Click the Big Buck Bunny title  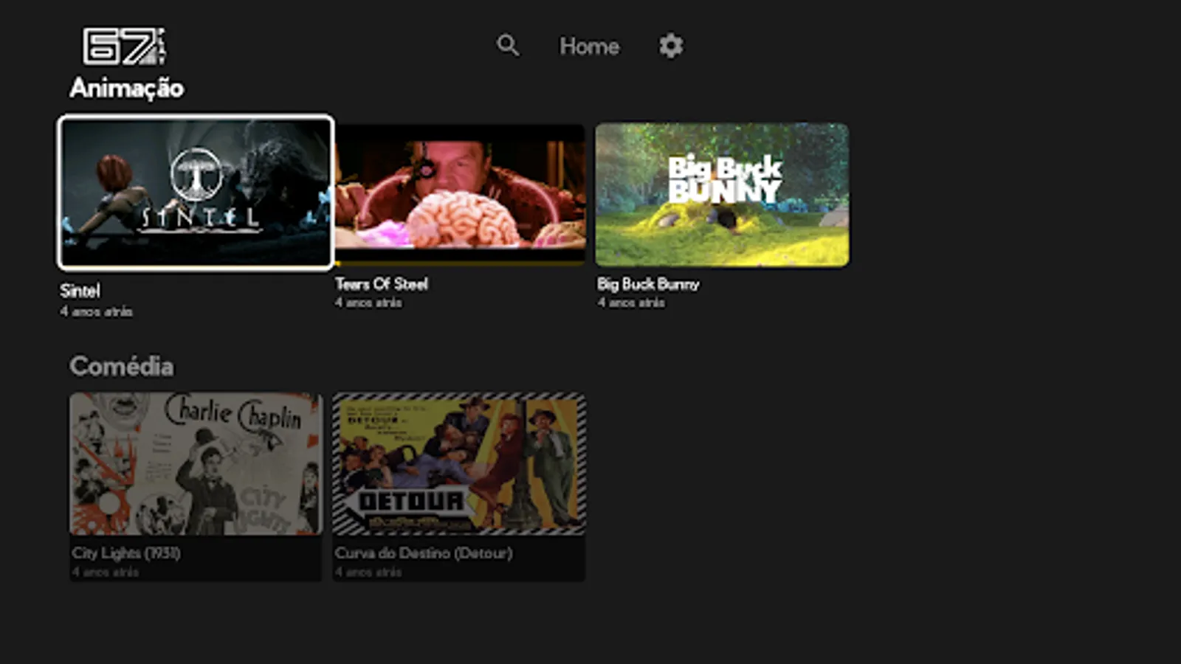(x=648, y=284)
